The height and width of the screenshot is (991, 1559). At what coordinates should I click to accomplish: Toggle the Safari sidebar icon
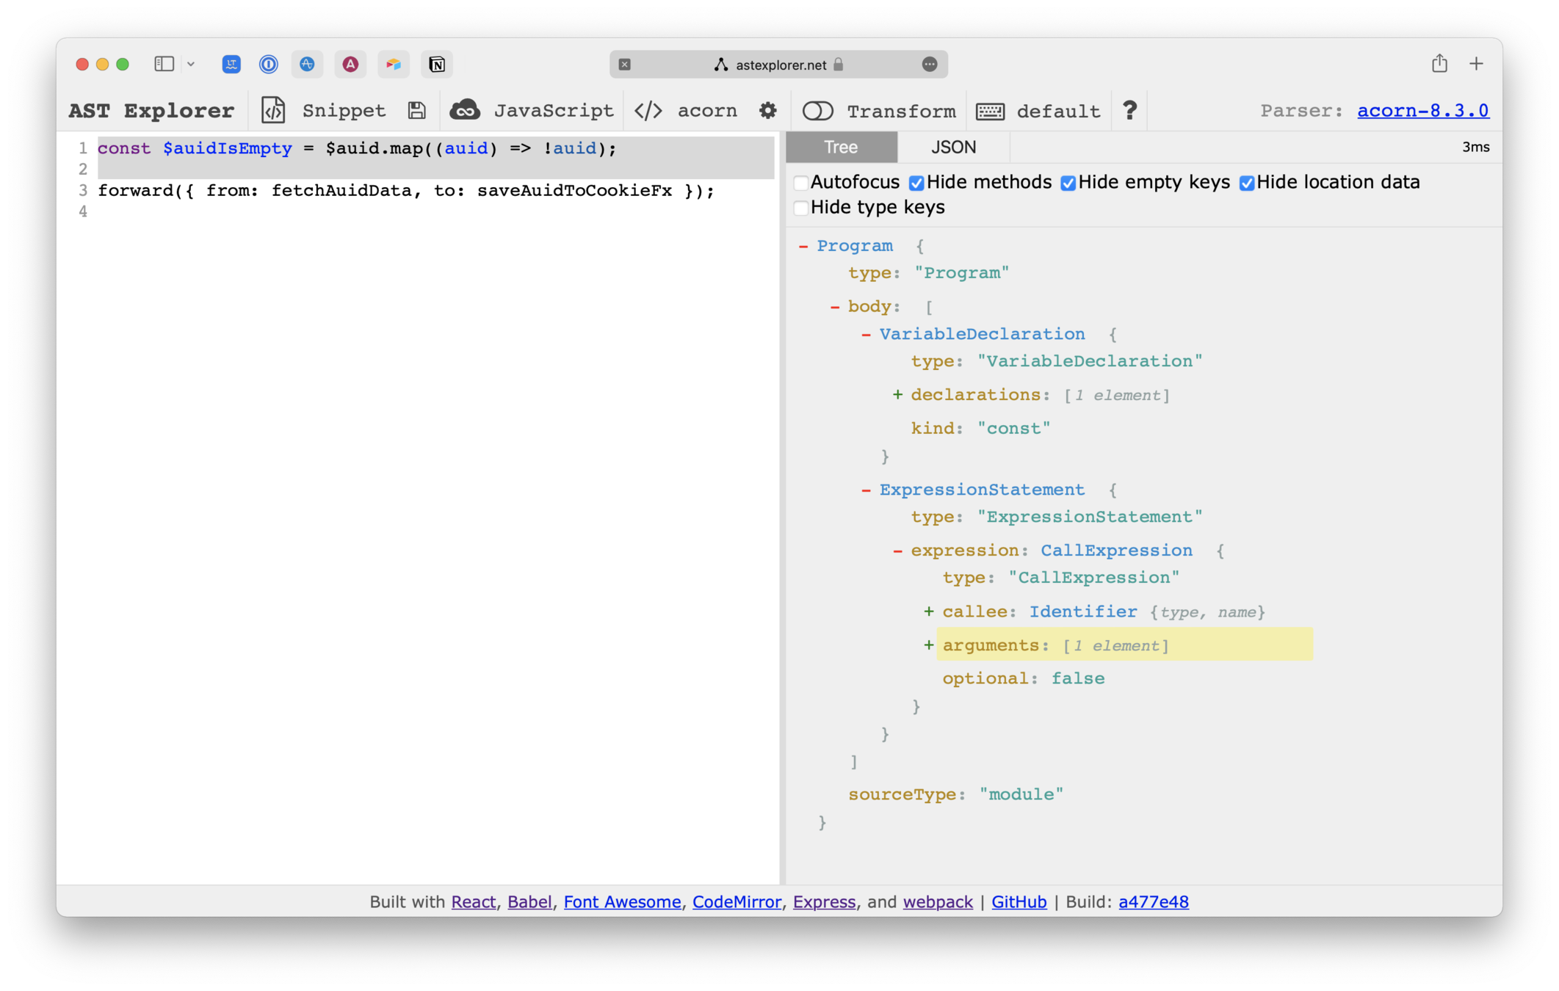point(164,64)
